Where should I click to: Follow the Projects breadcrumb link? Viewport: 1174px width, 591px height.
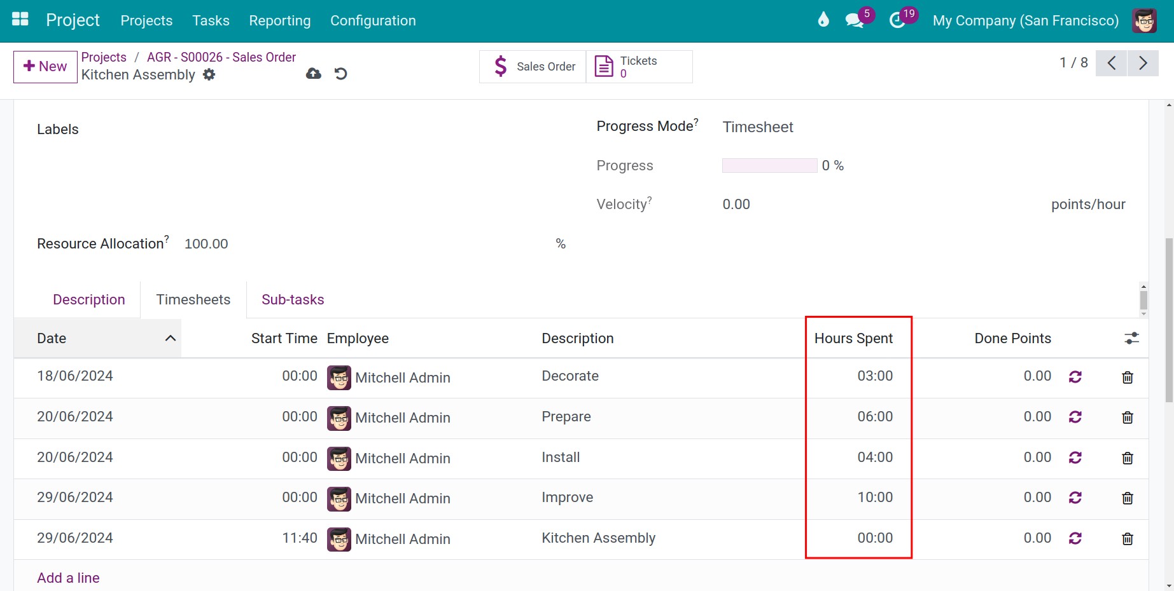coord(104,57)
